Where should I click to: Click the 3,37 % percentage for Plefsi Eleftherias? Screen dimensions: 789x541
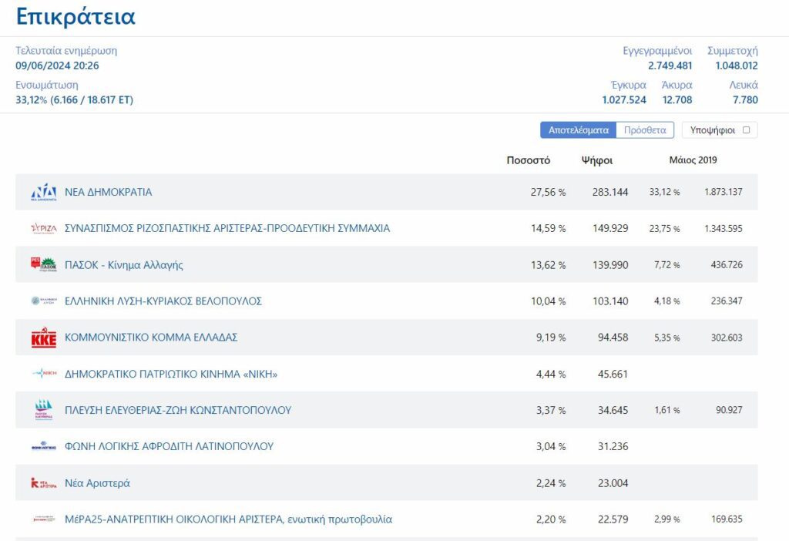click(550, 410)
